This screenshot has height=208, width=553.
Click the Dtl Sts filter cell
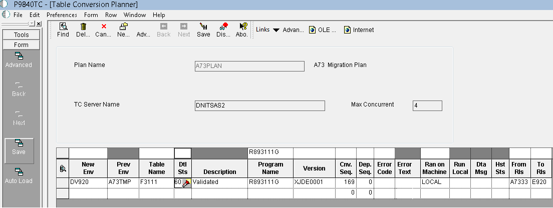(x=183, y=152)
